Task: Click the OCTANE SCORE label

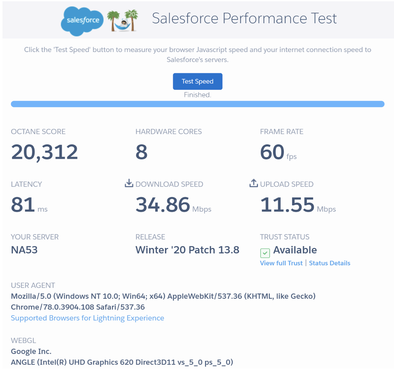Action: click(x=38, y=132)
